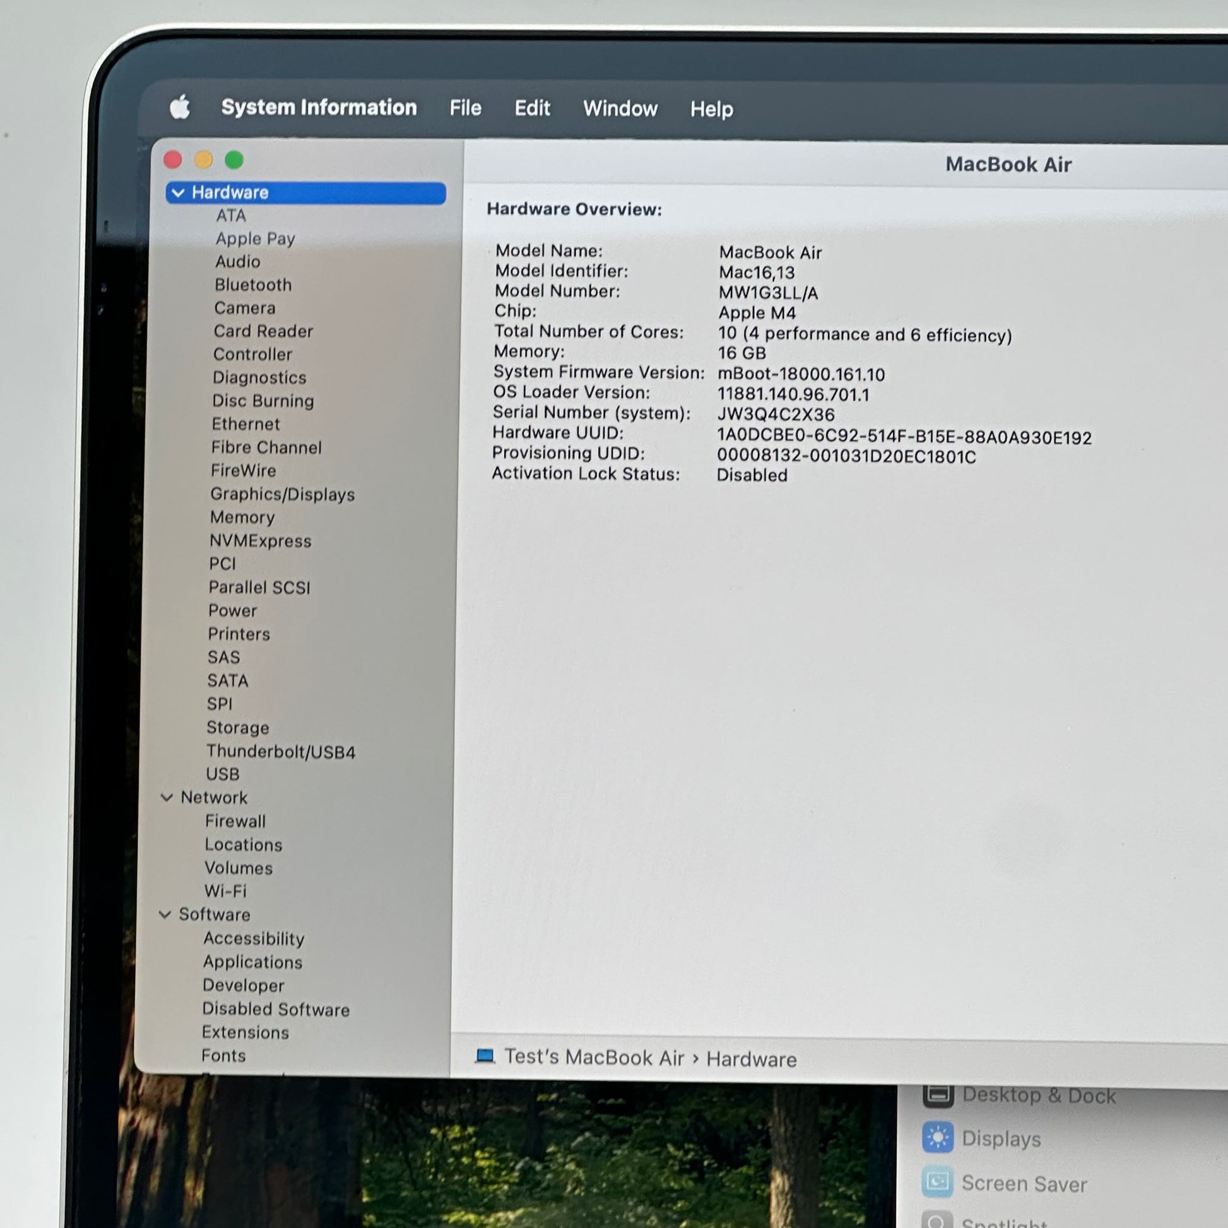The height and width of the screenshot is (1228, 1228).
Task: Click the Displays settings icon
Action: [x=938, y=1138]
